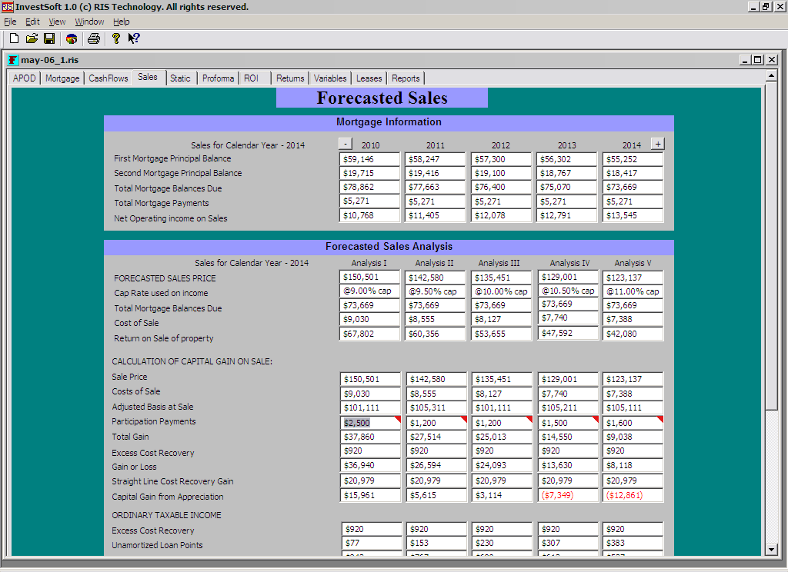Click the Analysis IV column header
The image size is (788, 572).
(569, 263)
